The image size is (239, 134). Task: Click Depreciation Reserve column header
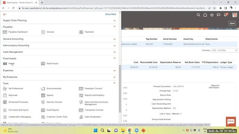170,62
